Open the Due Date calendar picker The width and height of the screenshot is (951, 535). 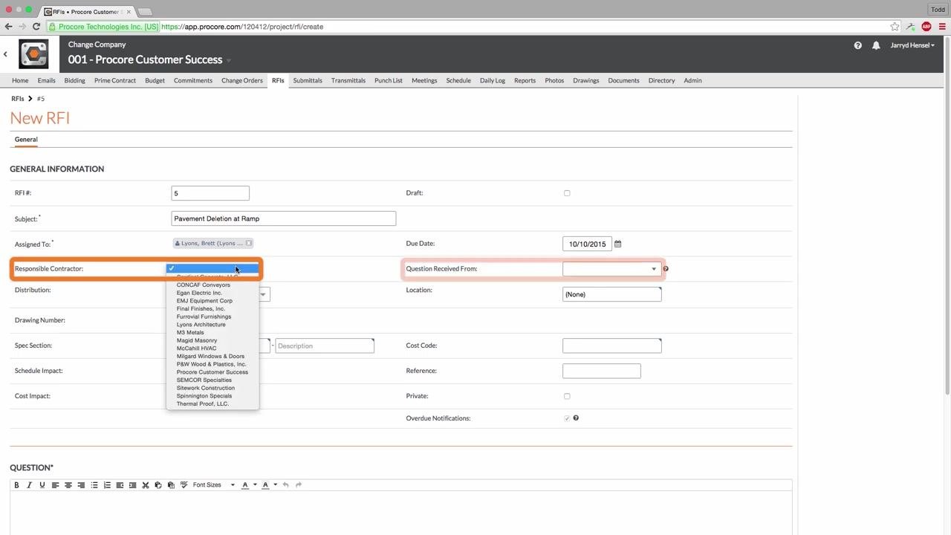coord(618,244)
